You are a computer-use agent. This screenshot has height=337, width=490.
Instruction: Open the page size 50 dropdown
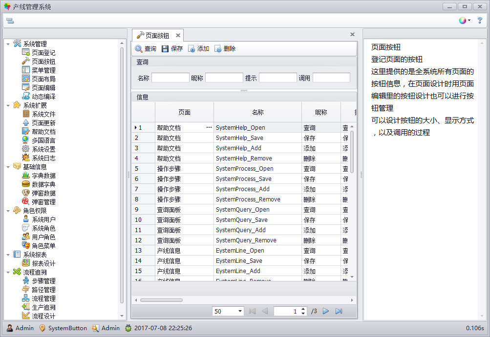pyautogui.click(x=240, y=311)
